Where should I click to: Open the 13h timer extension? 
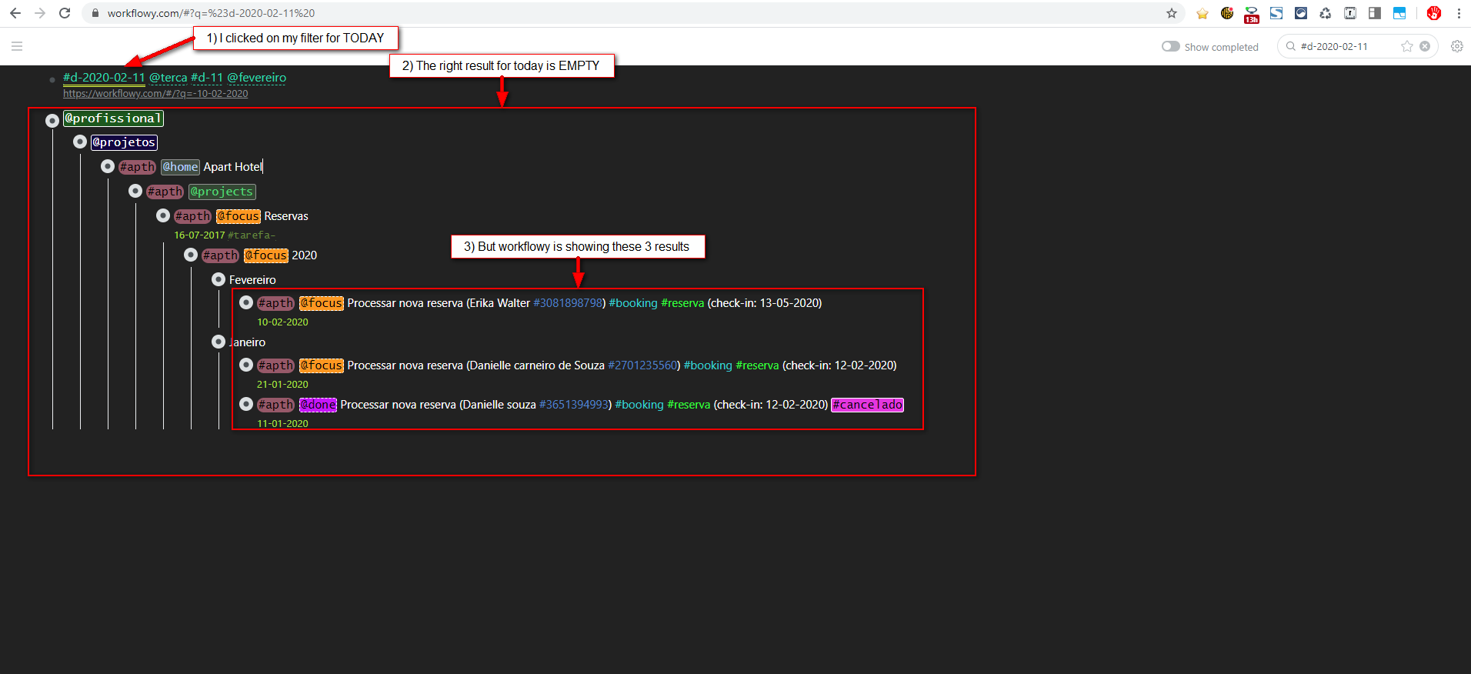click(1252, 14)
